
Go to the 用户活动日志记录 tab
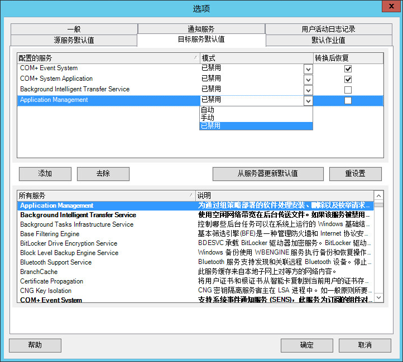click(328, 29)
